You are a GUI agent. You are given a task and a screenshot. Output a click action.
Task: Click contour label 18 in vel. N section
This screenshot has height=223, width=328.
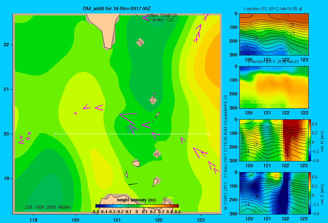point(256,144)
